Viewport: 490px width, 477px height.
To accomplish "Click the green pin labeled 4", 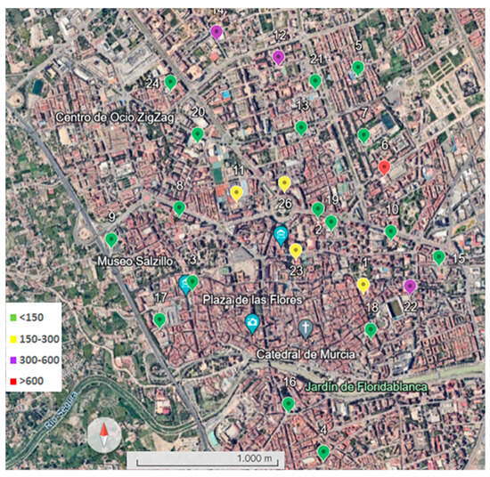I will [x=323, y=453].
